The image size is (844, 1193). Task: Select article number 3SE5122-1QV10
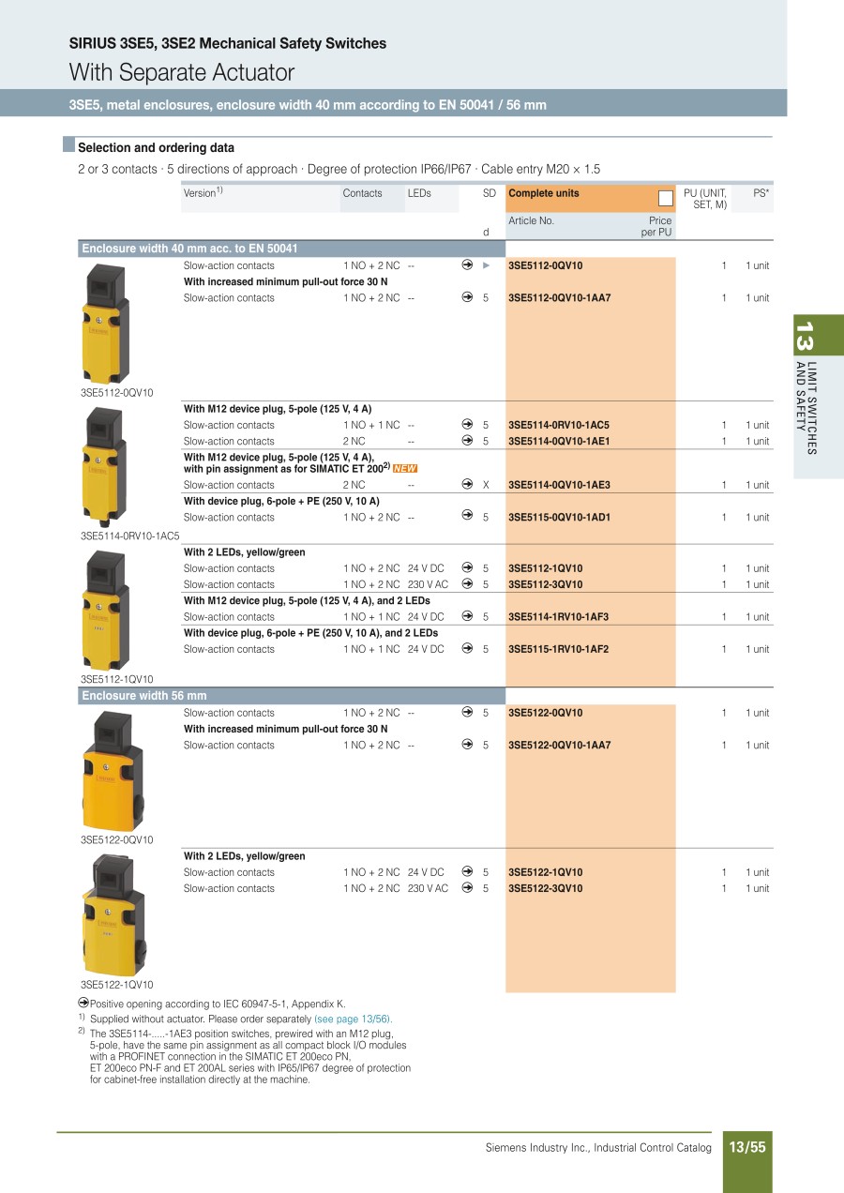point(545,872)
